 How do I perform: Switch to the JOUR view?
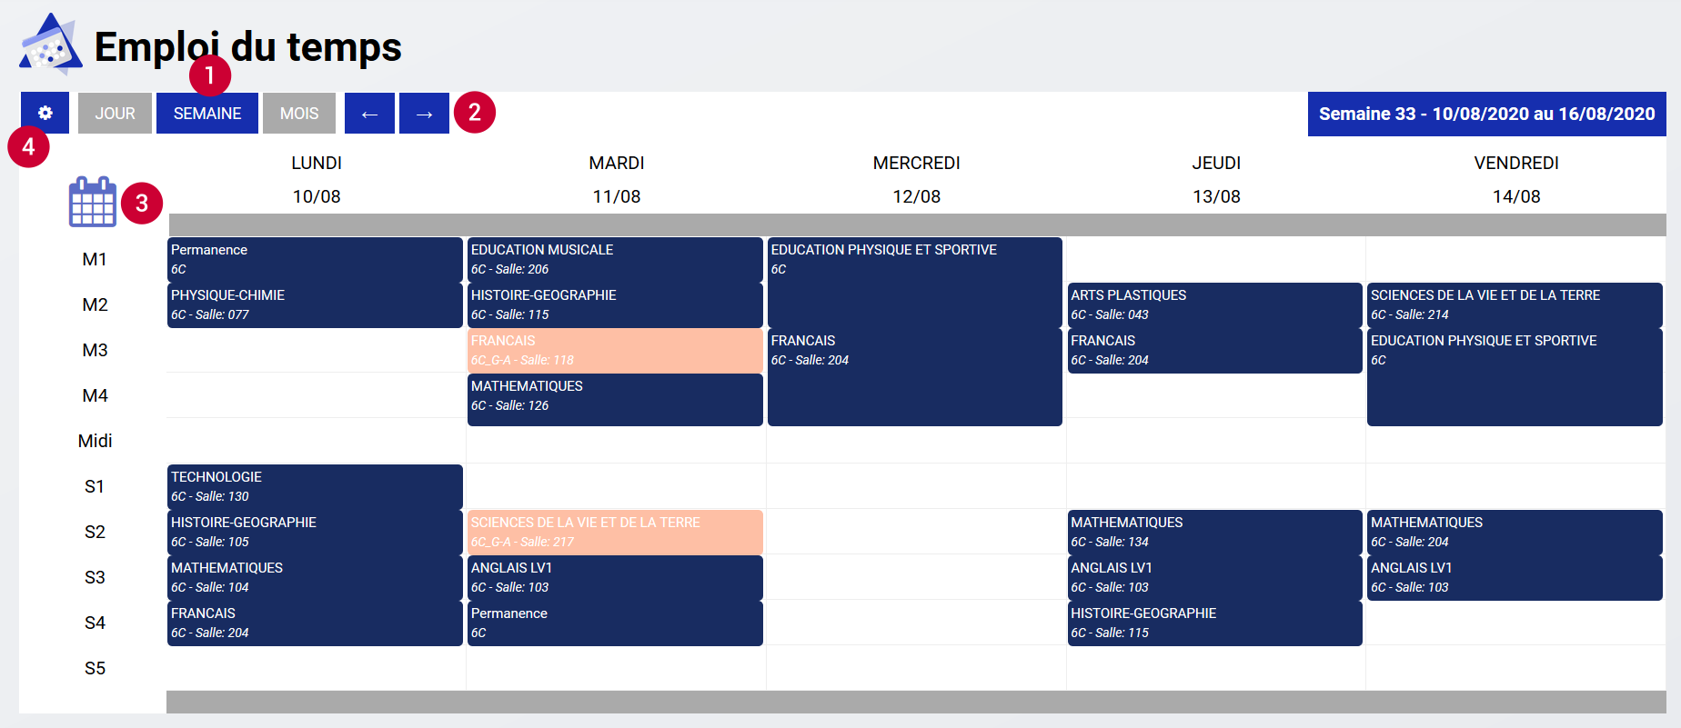click(115, 114)
